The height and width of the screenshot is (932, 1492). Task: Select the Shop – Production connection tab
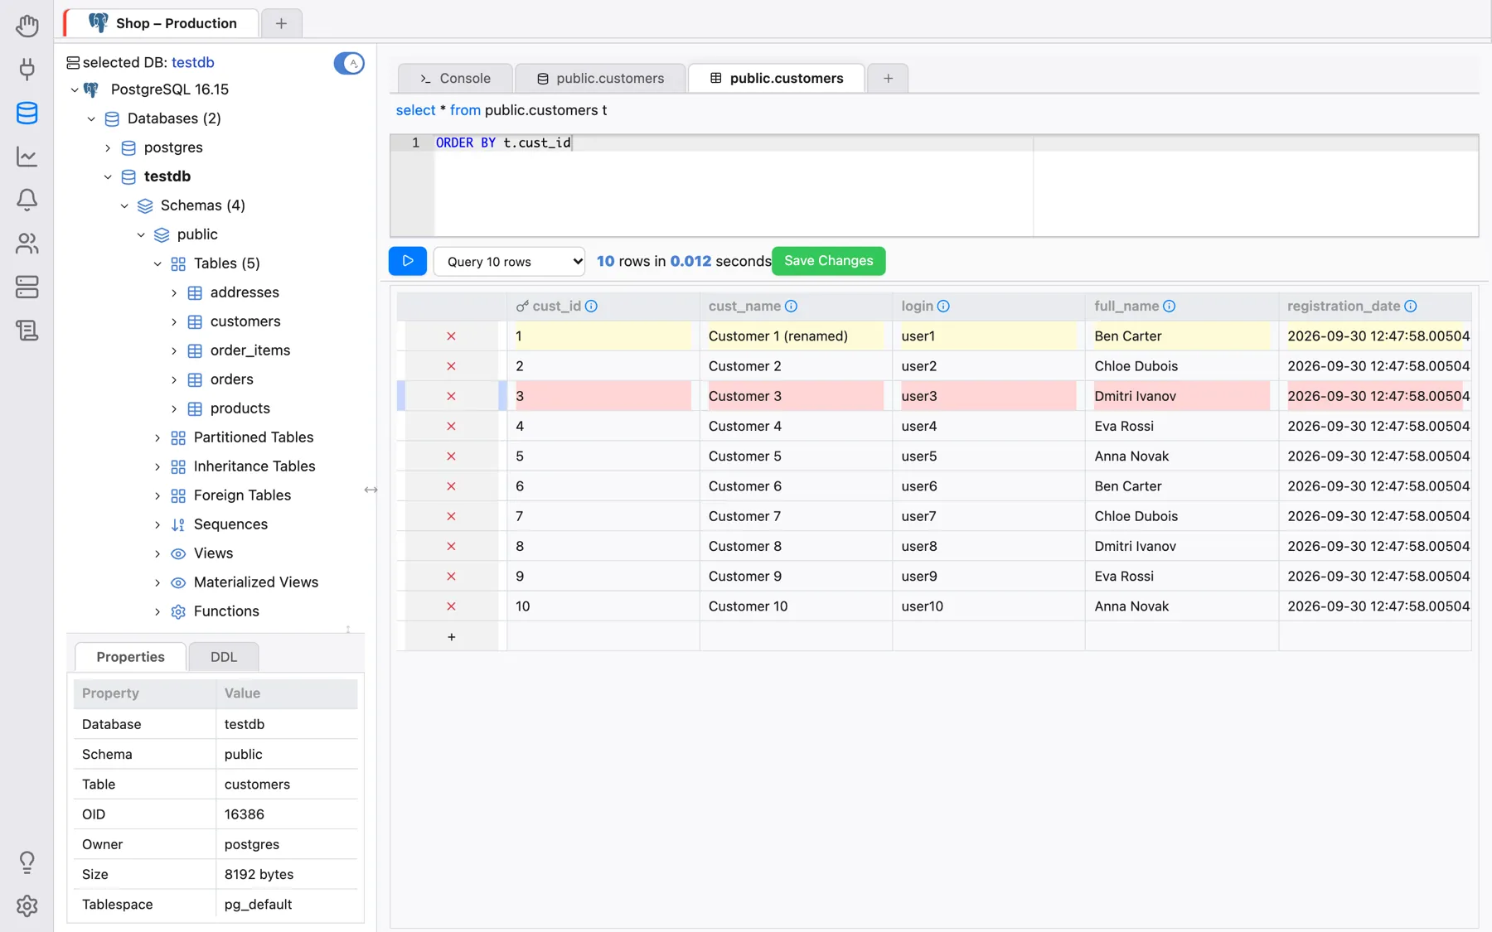(162, 23)
